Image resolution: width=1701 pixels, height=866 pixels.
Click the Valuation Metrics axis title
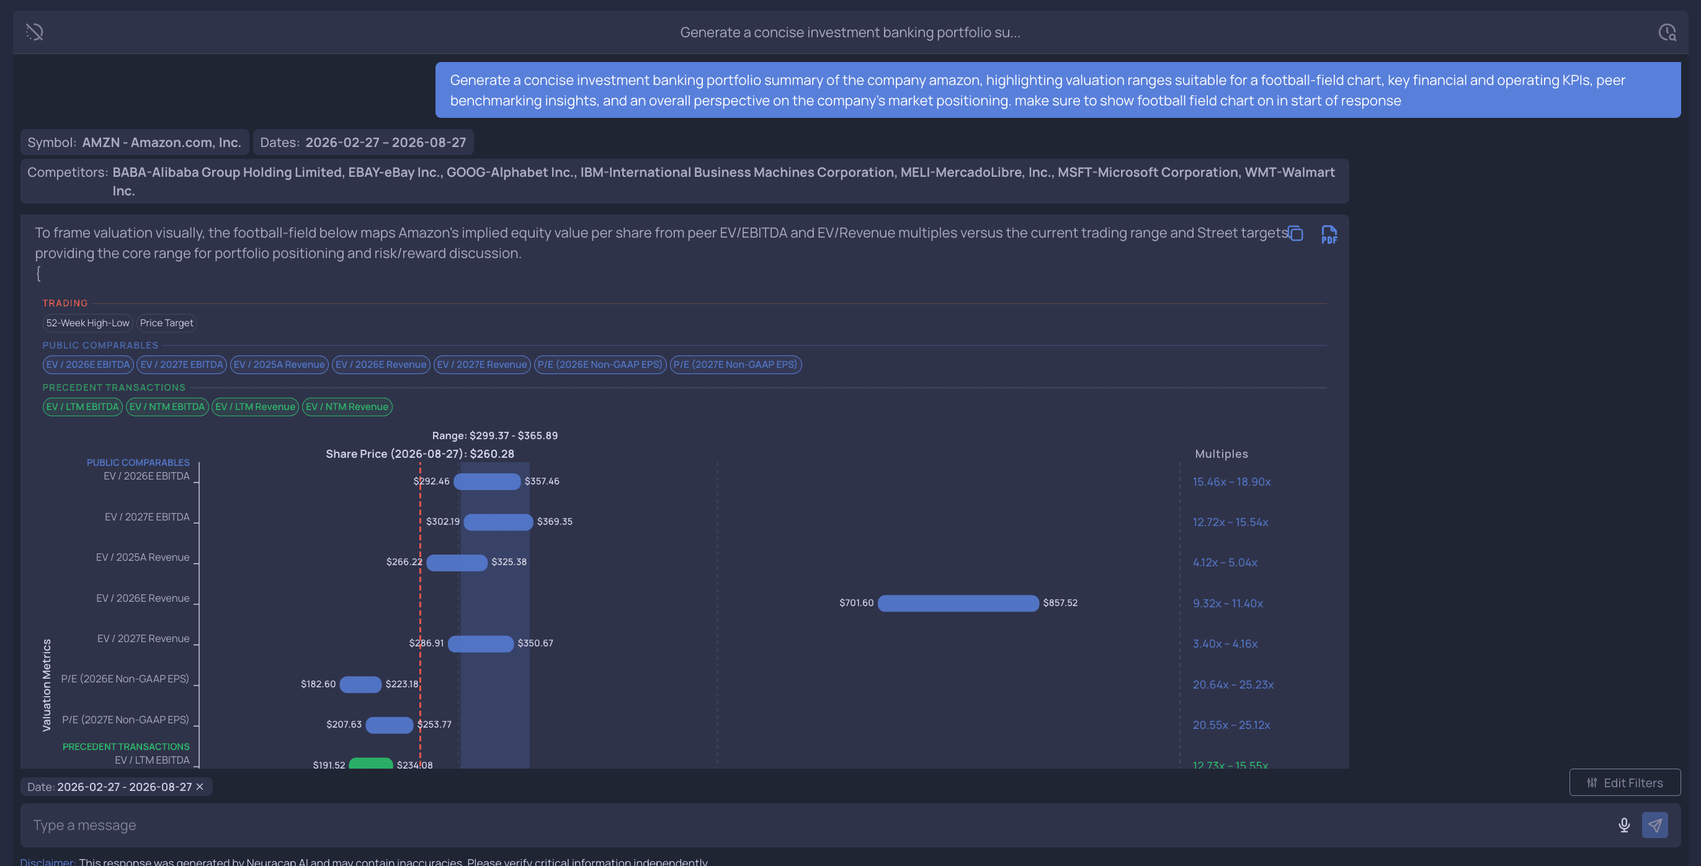point(47,685)
